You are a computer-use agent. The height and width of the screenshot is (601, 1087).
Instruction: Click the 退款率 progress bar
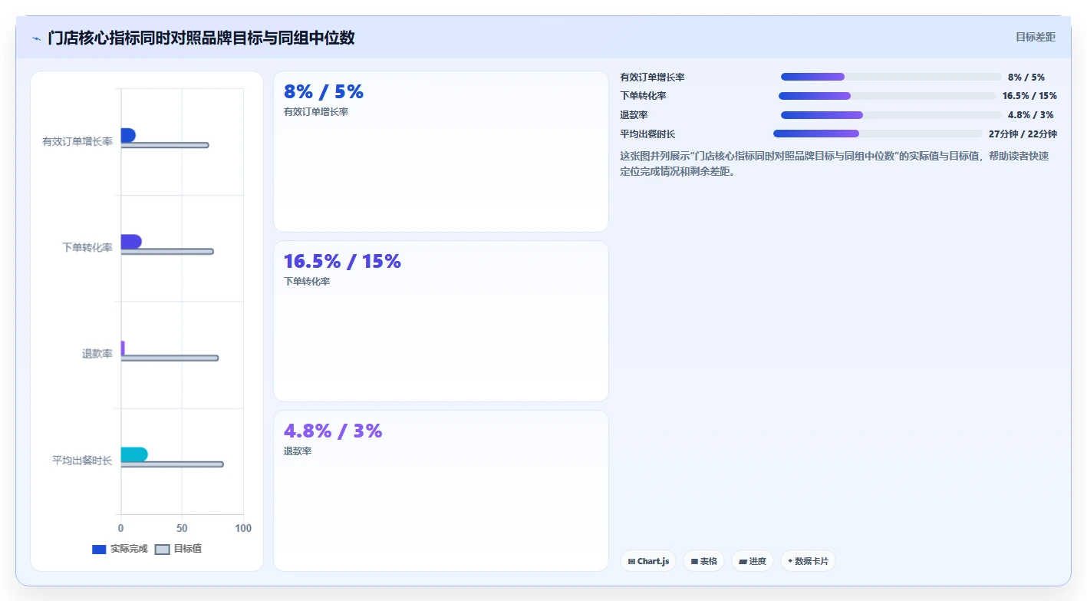click(891, 115)
